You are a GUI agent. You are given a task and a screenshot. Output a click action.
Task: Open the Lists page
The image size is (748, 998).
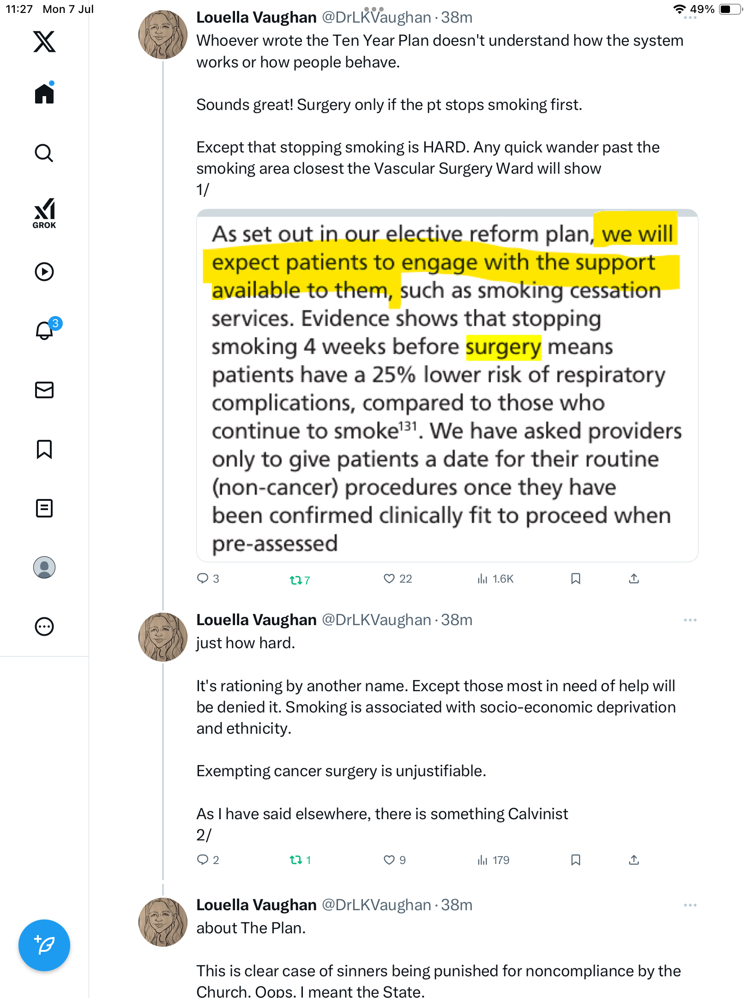(44, 508)
